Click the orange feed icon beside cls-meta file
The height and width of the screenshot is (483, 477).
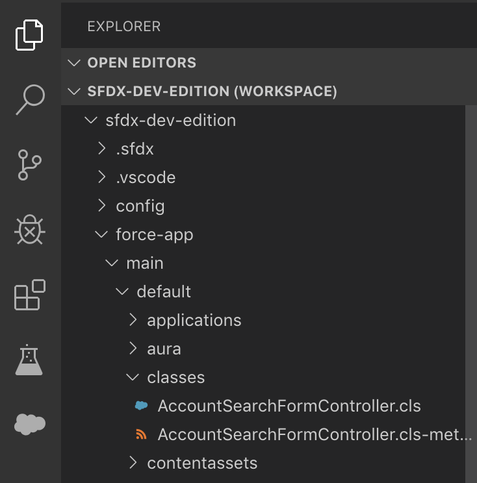(141, 434)
